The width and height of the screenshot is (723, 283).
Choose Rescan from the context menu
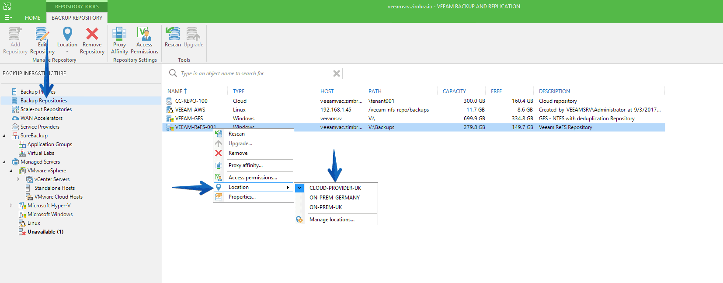[236, 134]
